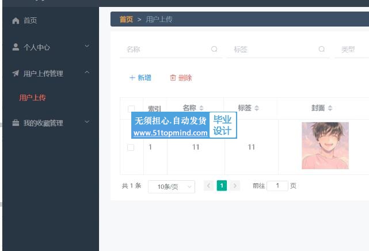Click the briefcase icon beside 我的收藏管理
This screenshot has width=369, height=251.
[16, 123]
